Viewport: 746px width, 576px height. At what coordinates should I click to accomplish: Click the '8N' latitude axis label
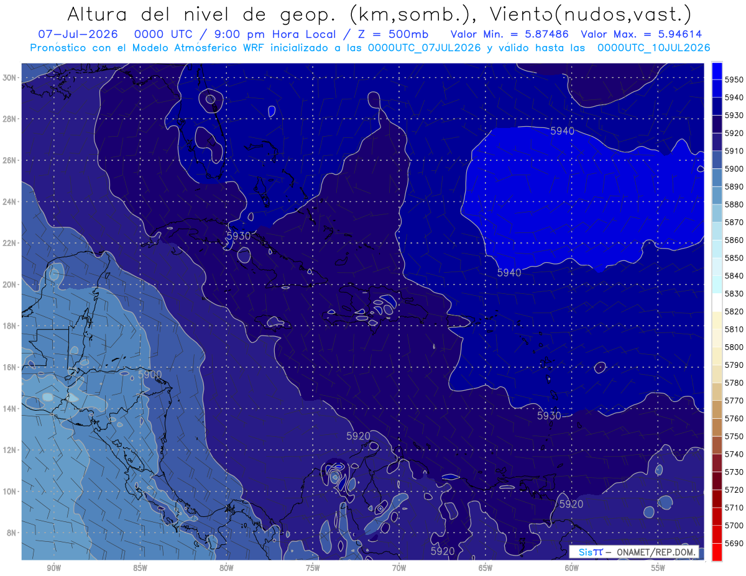(x=11, y=533)
